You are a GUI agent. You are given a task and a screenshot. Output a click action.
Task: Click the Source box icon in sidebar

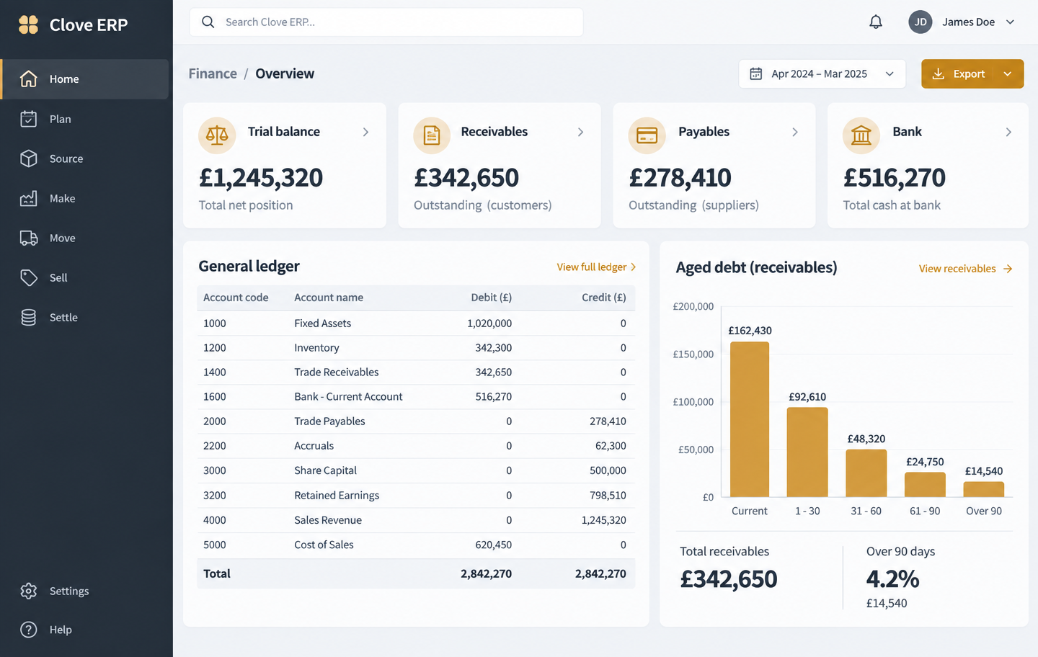29,158
